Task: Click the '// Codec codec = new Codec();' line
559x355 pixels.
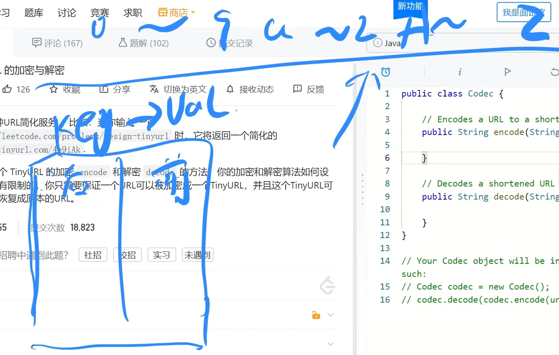Action: [x=475, y=287]
